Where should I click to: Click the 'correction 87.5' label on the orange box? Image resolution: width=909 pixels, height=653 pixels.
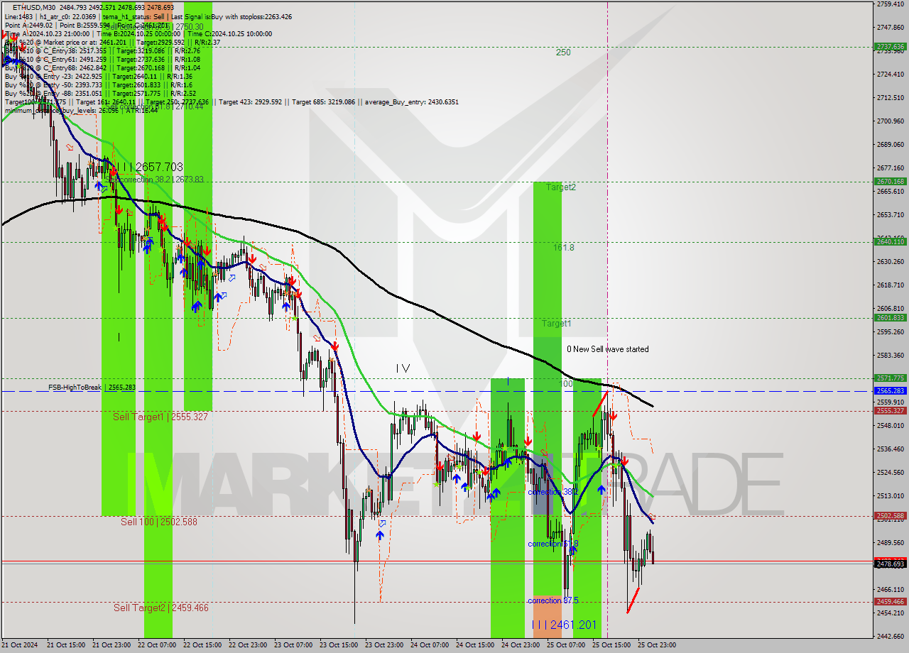553,600
